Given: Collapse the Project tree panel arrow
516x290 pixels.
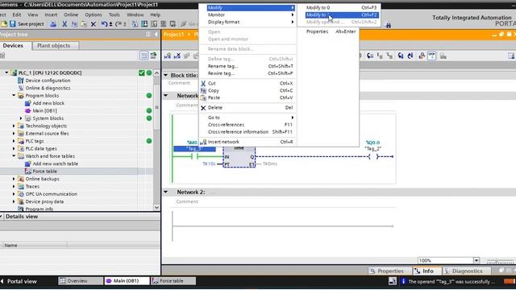Looking at the screenshot, I should coord(156,34).
